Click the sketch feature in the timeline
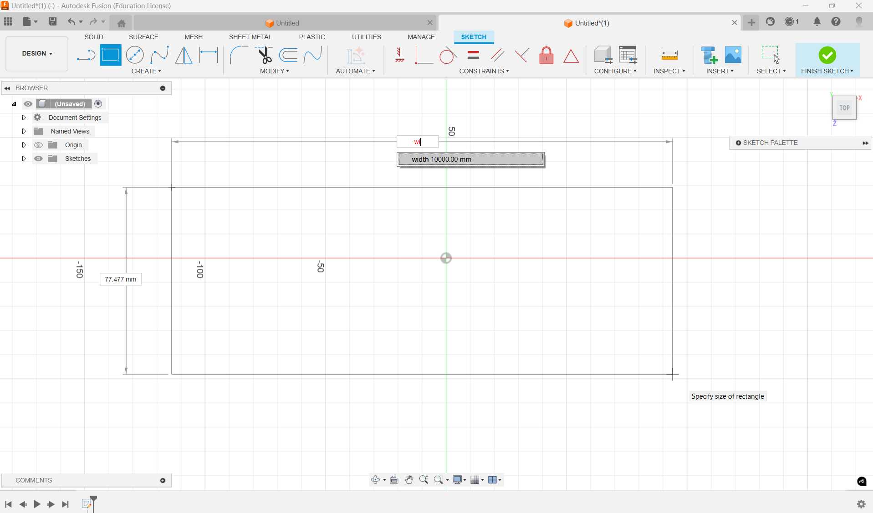The image size is (873, 513). coord(87,504)
